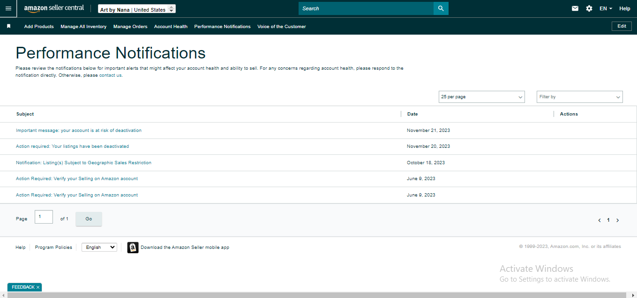This screenshot has width=637, height=298.
Task: Open Manage All Inventory
Action: [83, 27]
